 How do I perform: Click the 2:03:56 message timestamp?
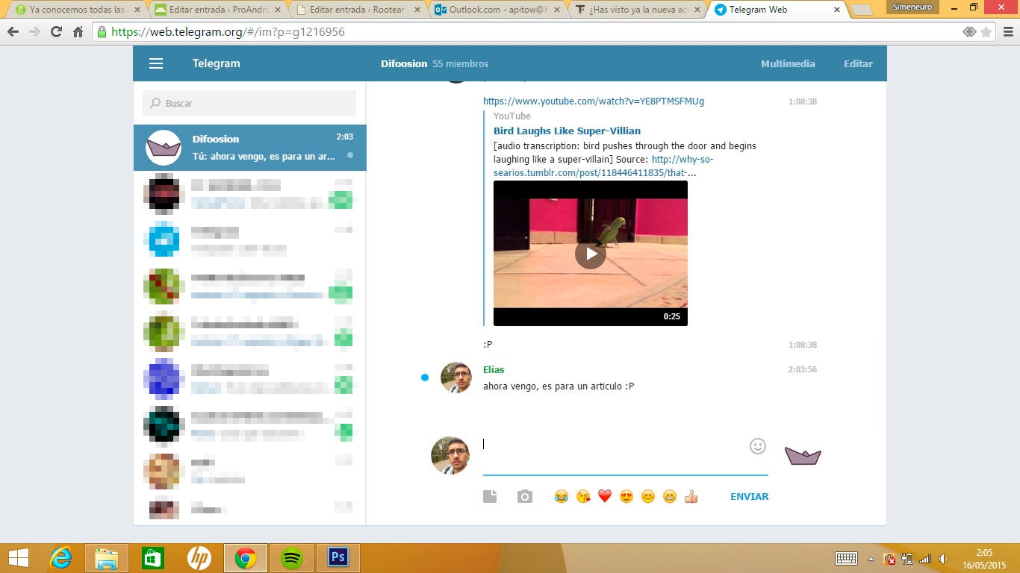click(803, 369)
